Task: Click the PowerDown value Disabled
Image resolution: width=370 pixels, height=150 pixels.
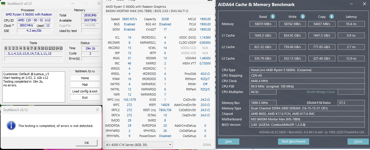Action: tap(165, 136)
